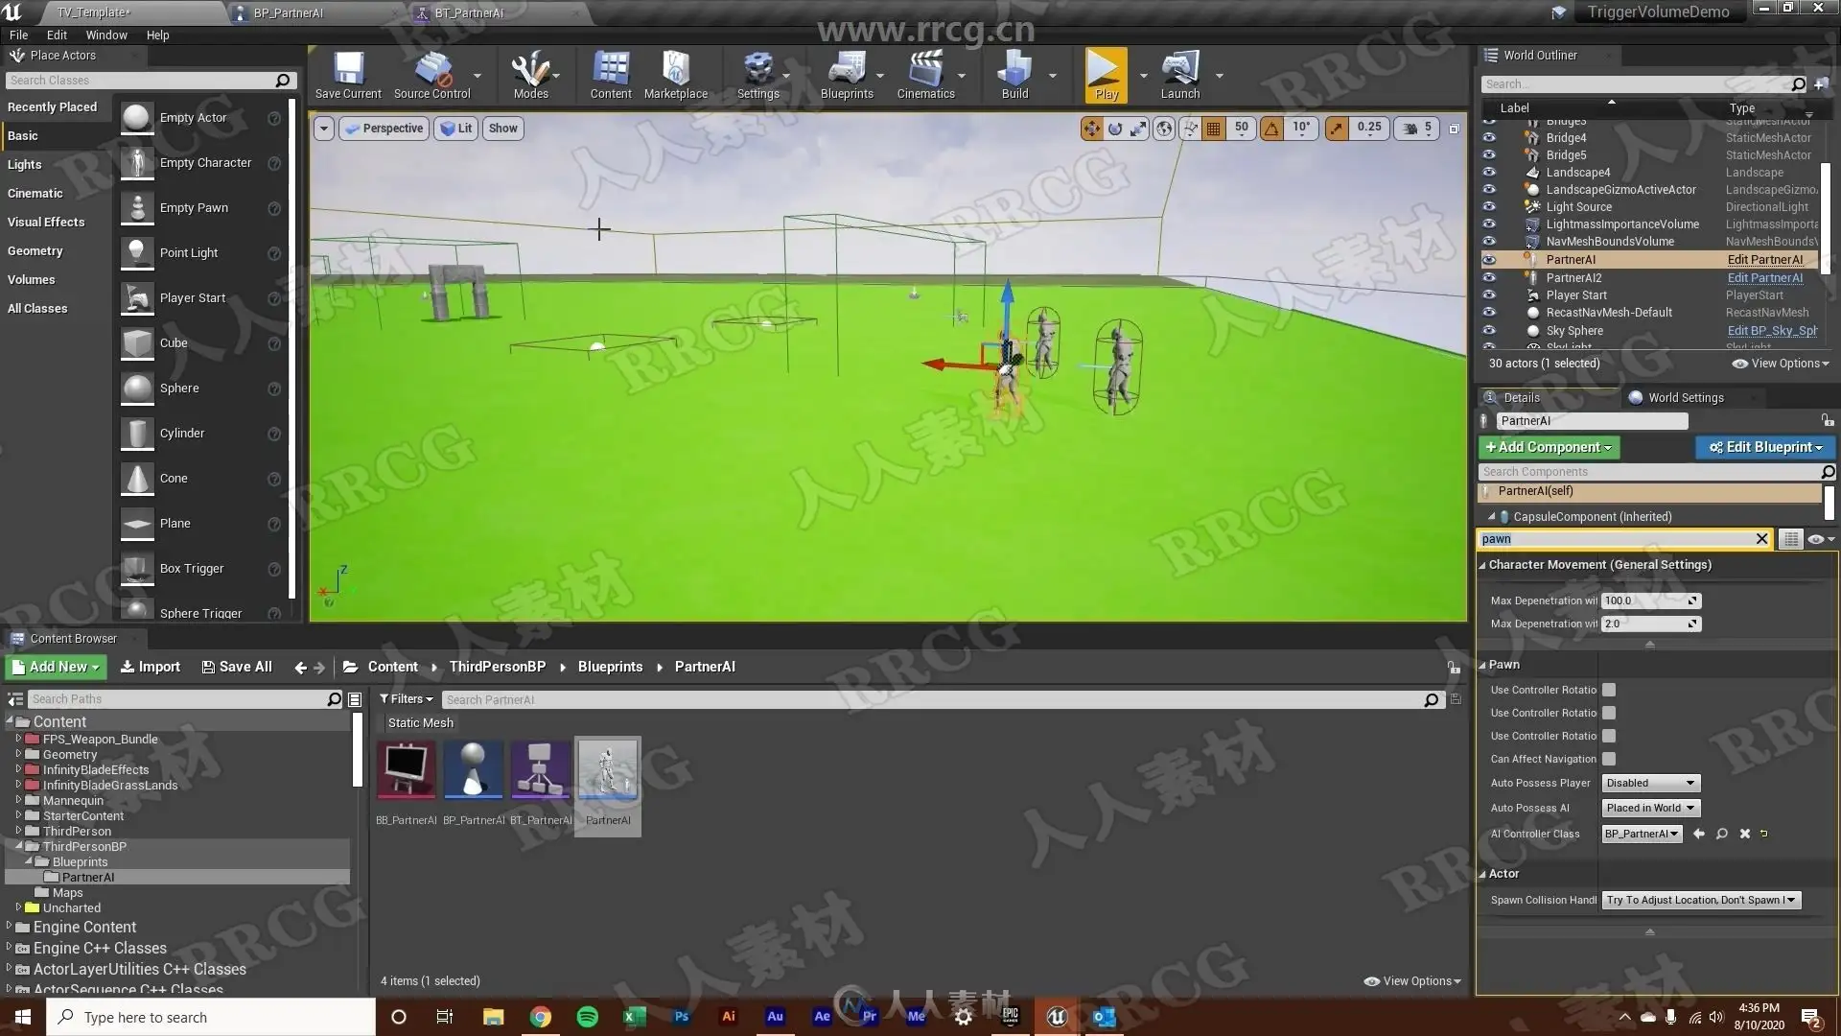Toggle PartnerAI2 visibility eye icon
The image size is (1841, 1036).
coord(1489,278)
